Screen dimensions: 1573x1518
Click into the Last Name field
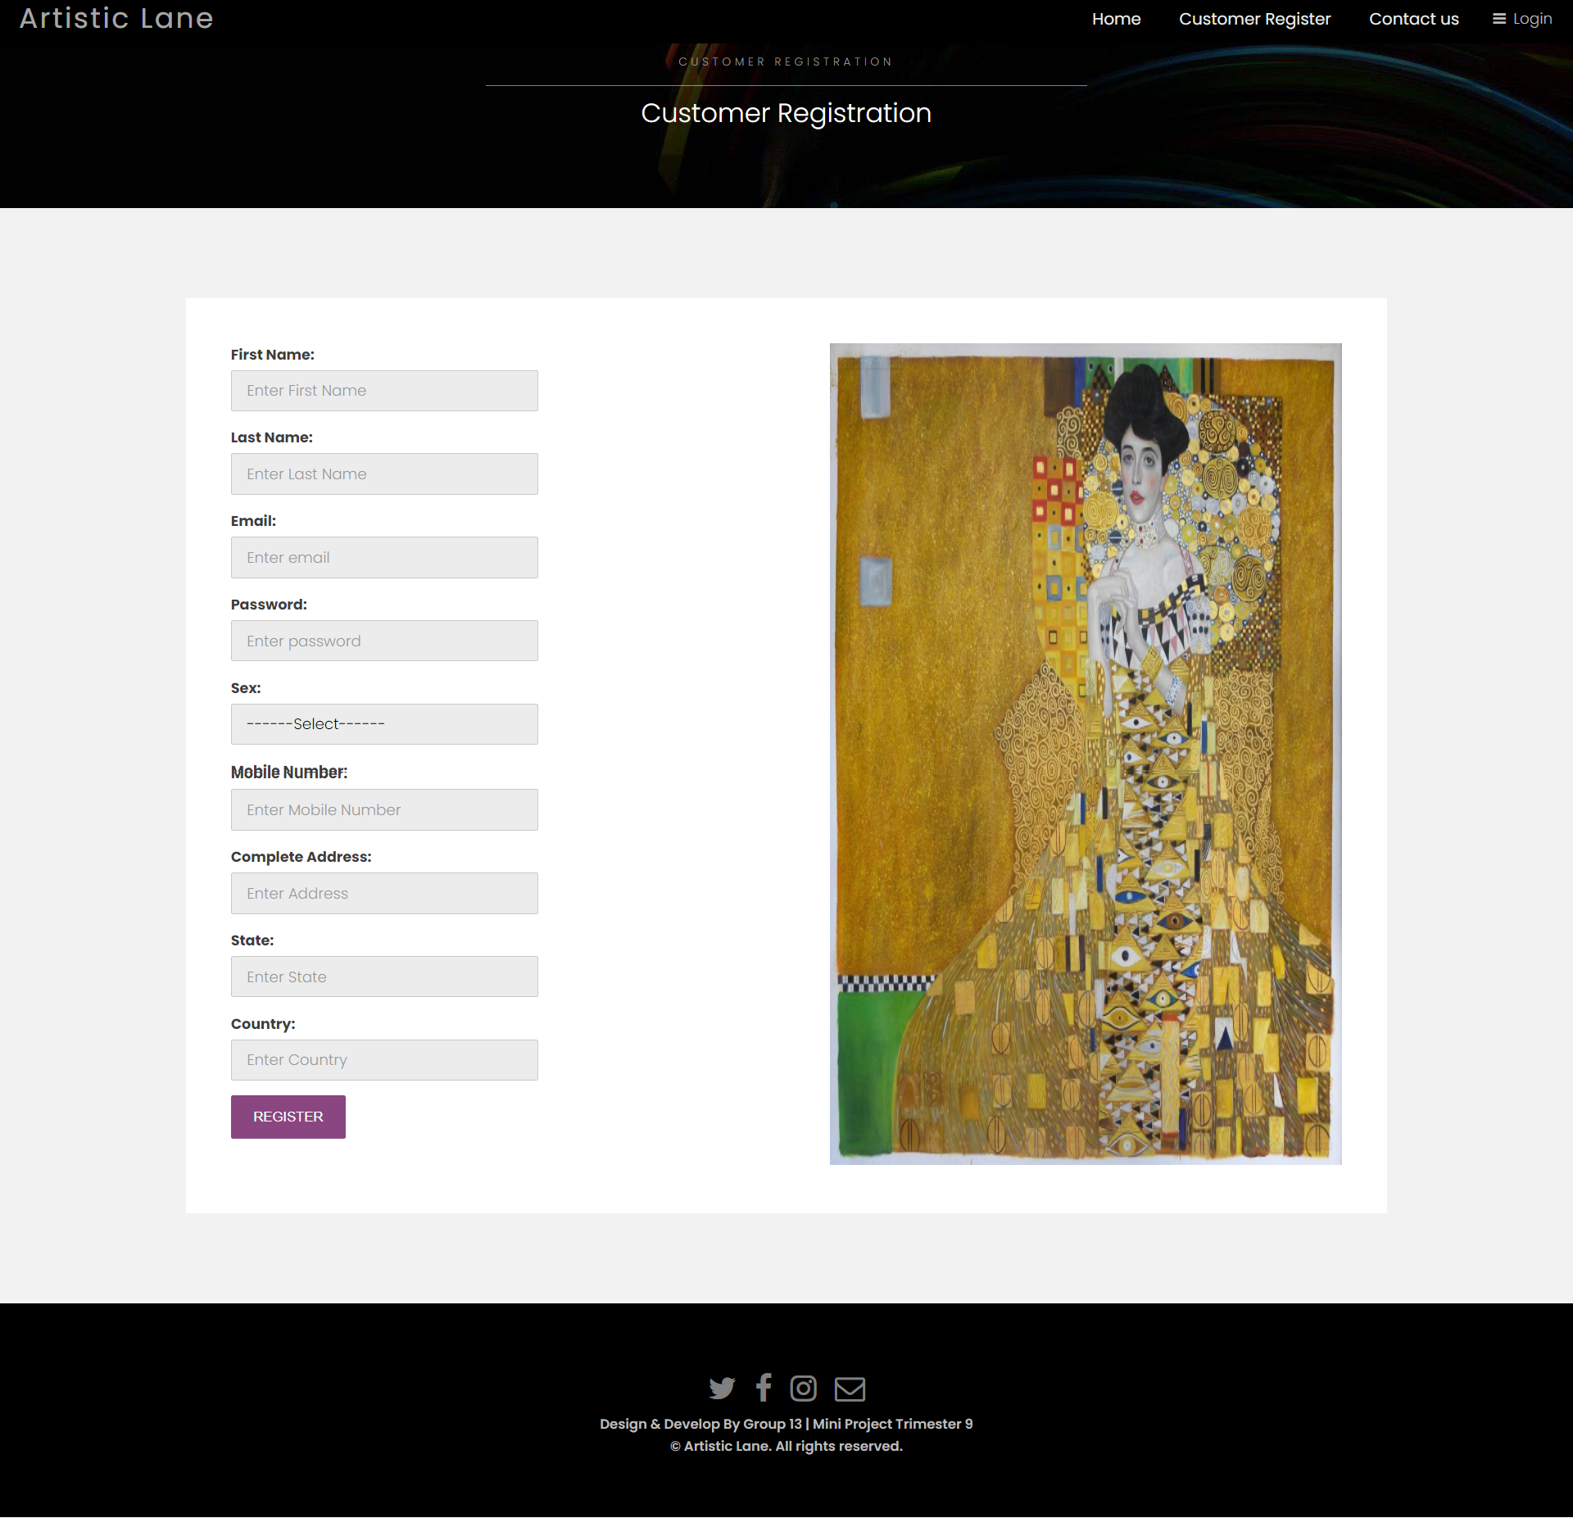[x=384, y=474]
